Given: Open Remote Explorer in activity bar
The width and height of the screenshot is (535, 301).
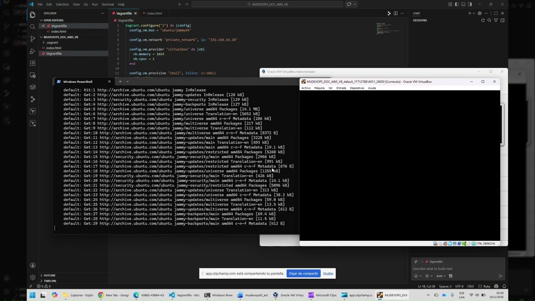Looking at the screenshot, I should point(33,75).
